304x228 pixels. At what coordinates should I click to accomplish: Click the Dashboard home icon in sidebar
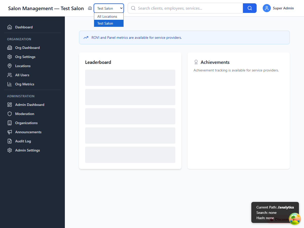pyautogui.click(x=10, y=27)
